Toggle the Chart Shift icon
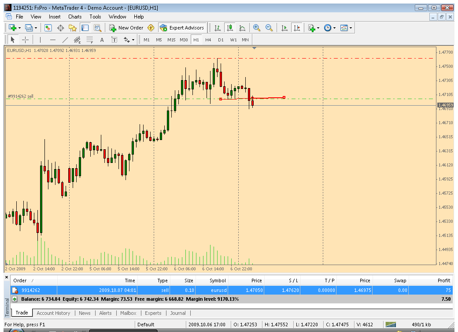This screenshot has height=332, width=458. coord(297,28)
